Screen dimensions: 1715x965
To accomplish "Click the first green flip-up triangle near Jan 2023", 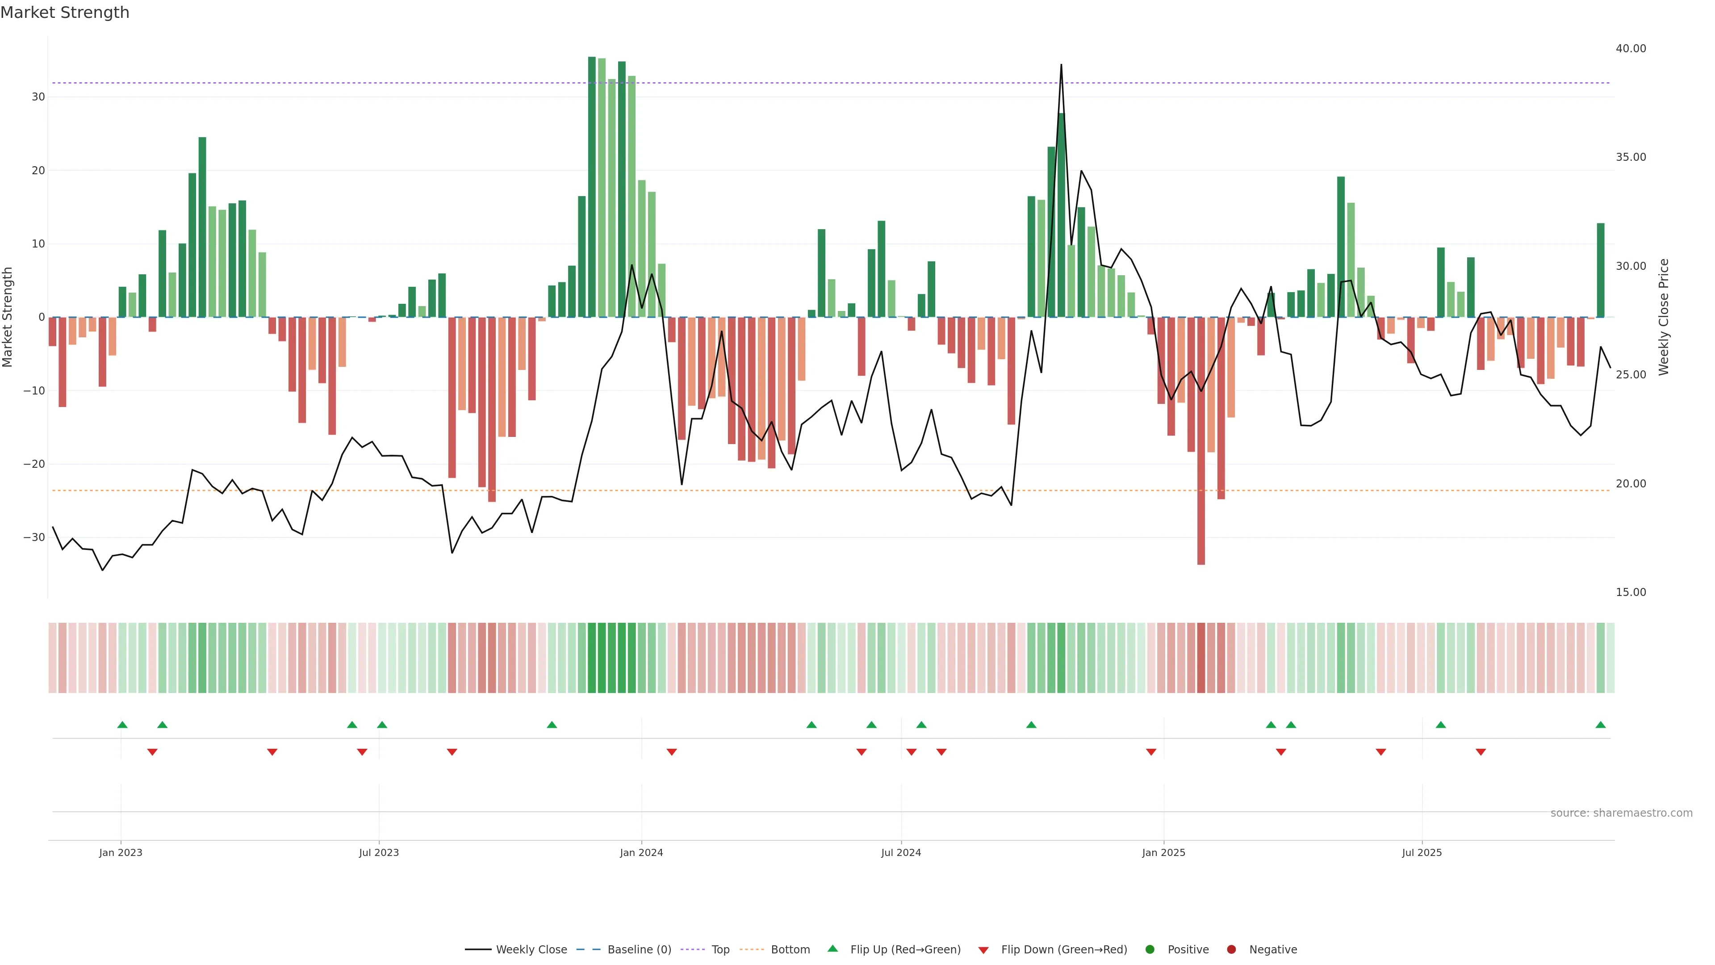I will coord(122,725).
